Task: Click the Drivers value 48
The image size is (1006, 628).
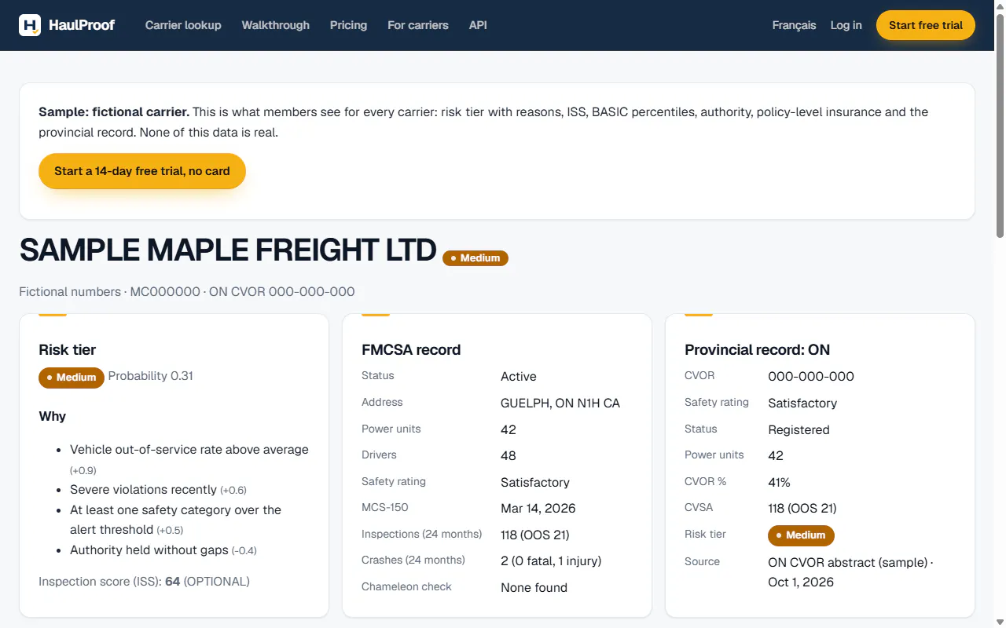Action: (x=509, y=456)
